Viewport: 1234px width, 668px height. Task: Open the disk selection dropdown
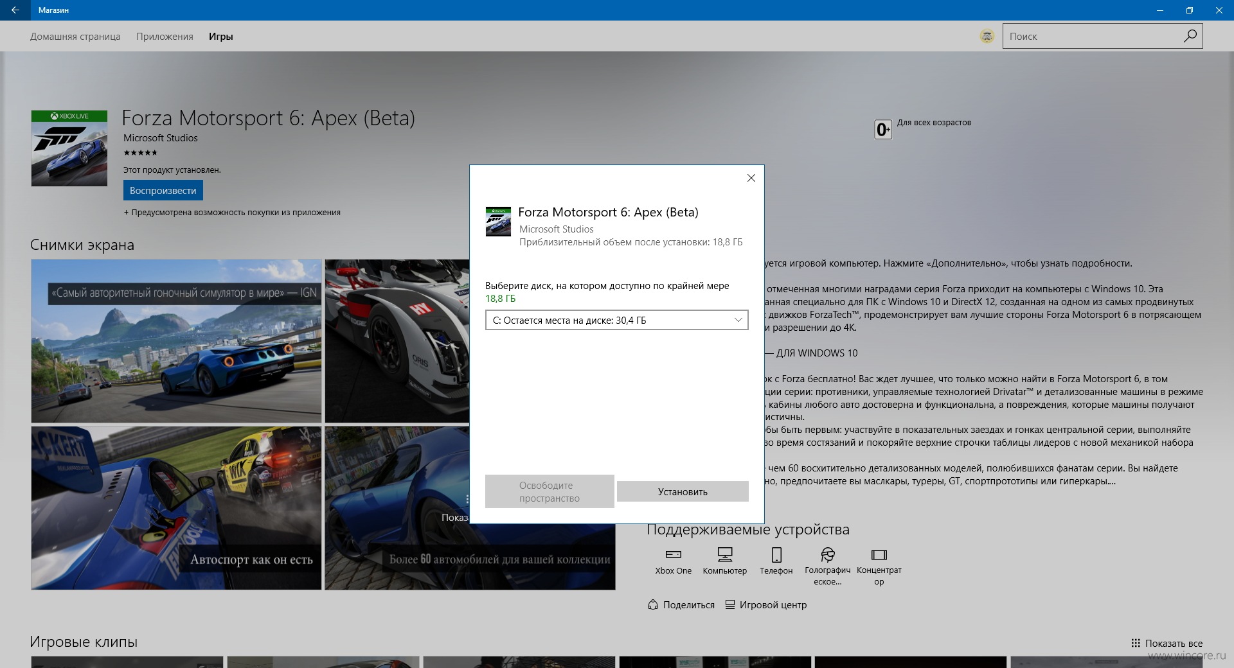coord(617,320)
